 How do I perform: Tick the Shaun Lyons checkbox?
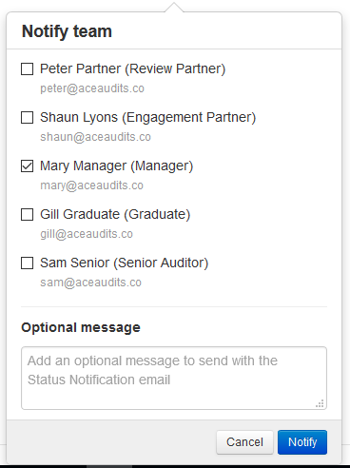pos(27,117)
